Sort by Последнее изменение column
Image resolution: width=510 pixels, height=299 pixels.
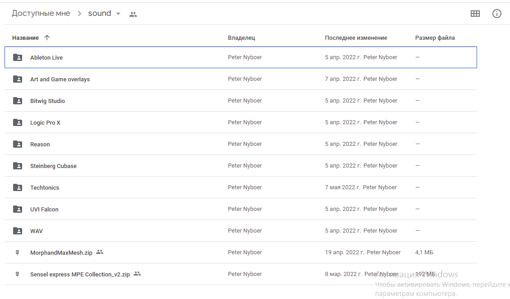pyautogui.click(x=356, y=38)
